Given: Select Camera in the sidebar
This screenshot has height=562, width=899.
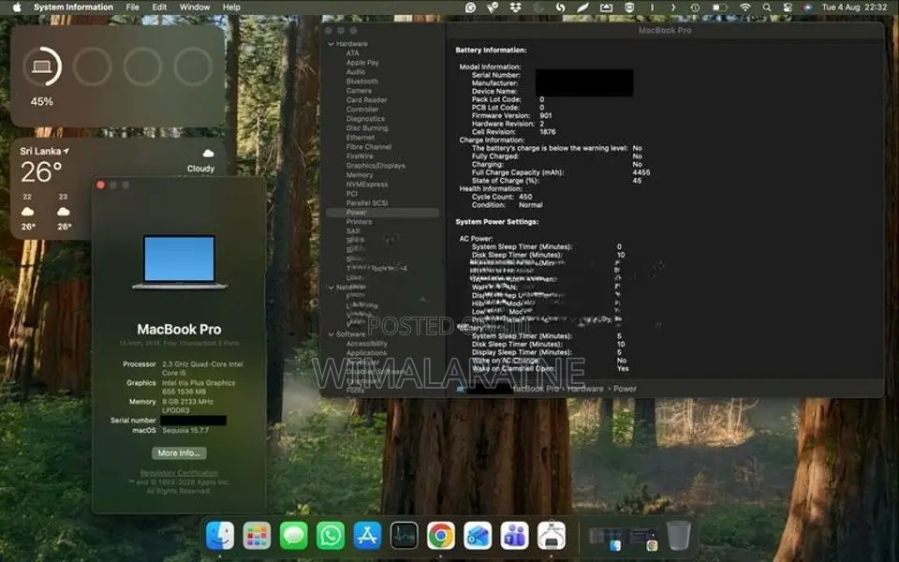Looking at the screenshot, I should 359,91.
